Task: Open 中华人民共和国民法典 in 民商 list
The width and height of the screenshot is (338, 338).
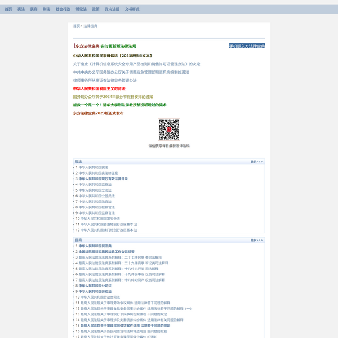Action: coord(95,246)
